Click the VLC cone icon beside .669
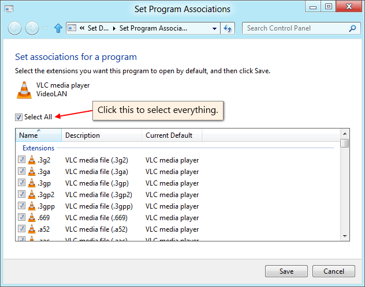365x287 pixels. point(32,218)
